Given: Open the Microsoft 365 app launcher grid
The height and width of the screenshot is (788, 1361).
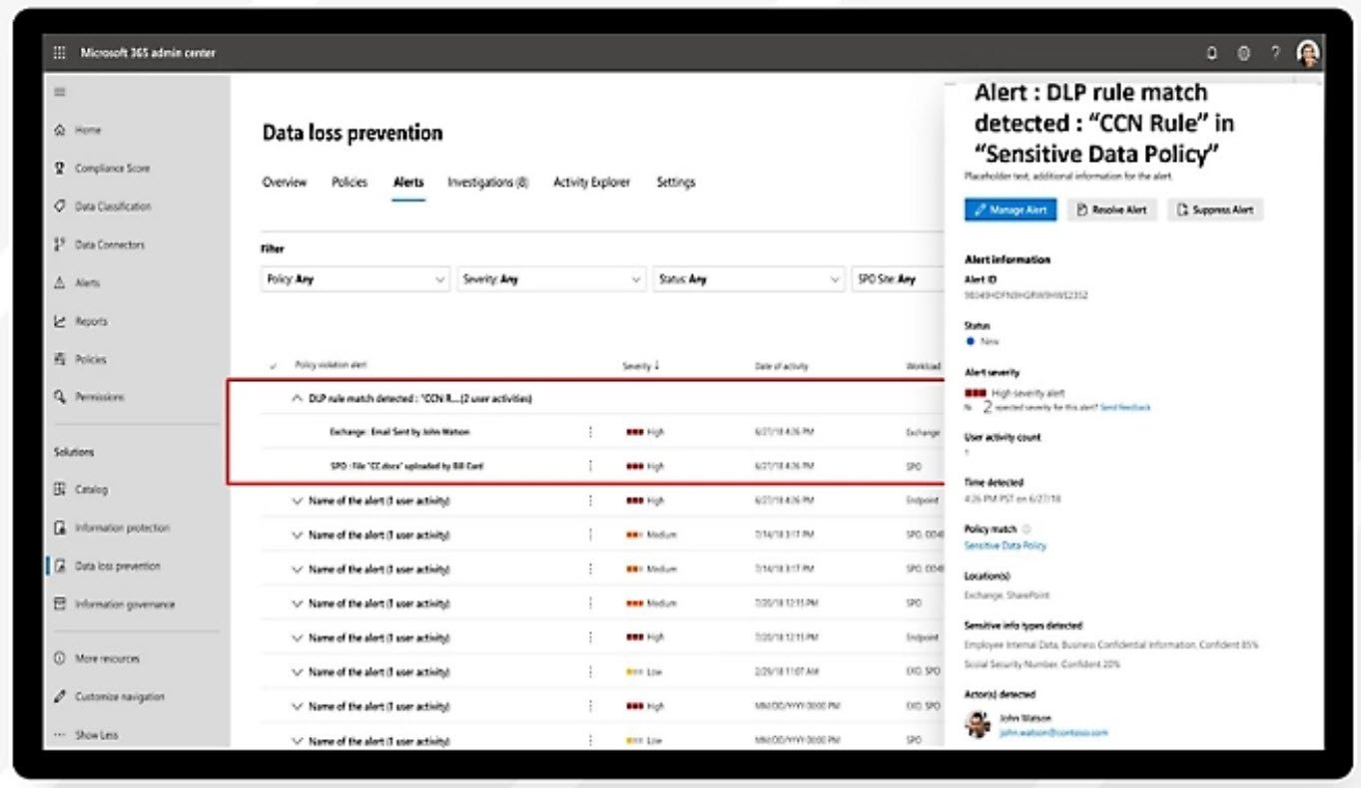Looking at the screenshot, I should pos(59,52).
